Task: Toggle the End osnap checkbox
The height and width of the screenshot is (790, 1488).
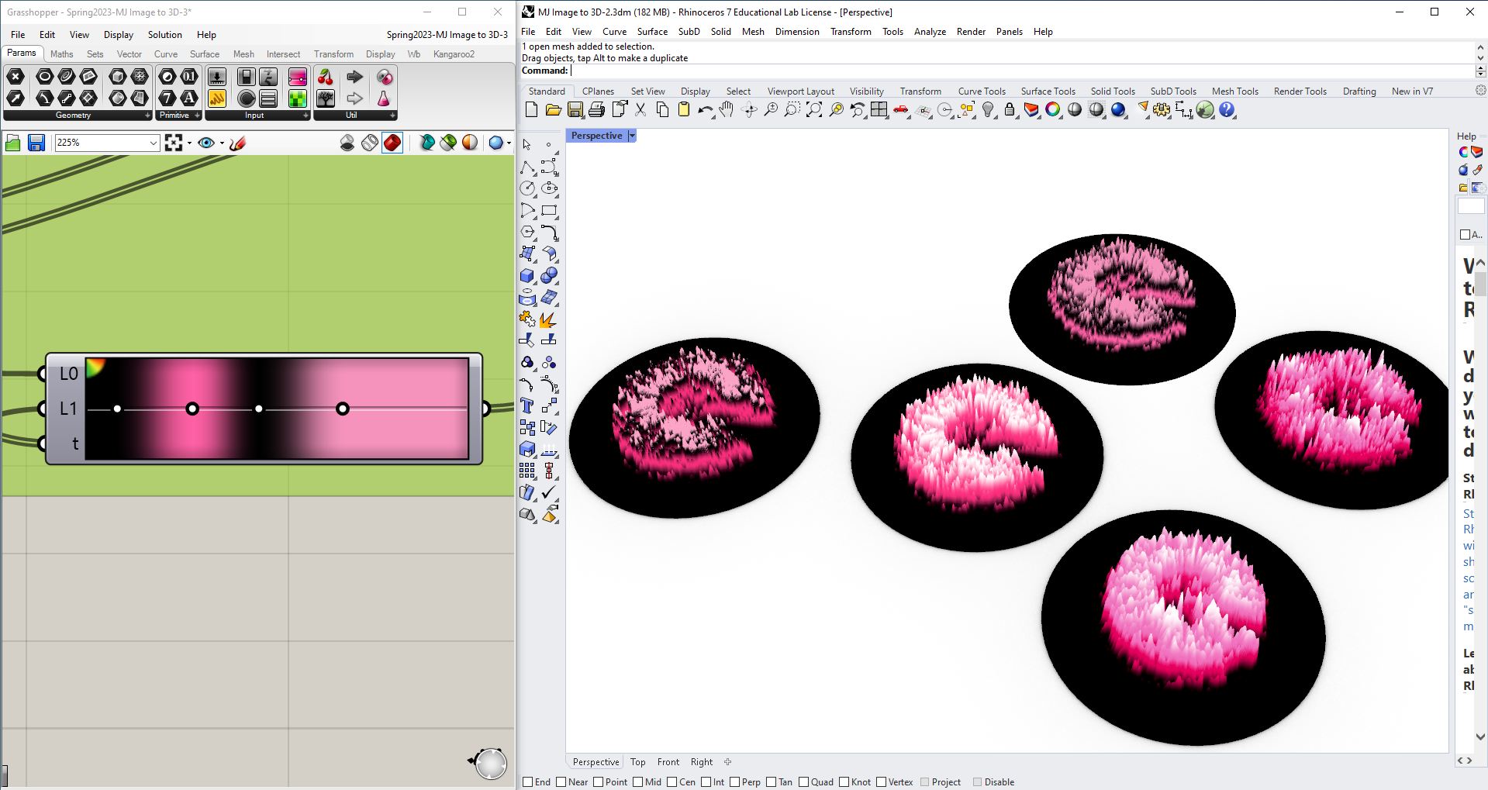Action: click(x=527, y=781)
